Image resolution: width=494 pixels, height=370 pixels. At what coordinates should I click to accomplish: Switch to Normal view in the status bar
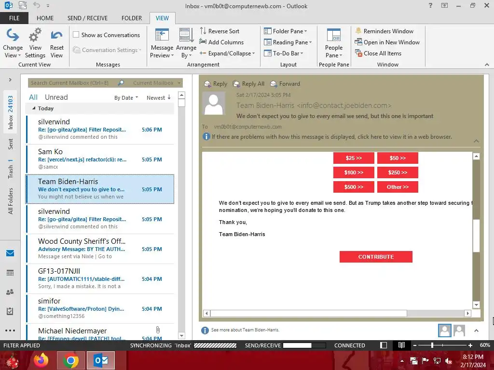point(384,345)
